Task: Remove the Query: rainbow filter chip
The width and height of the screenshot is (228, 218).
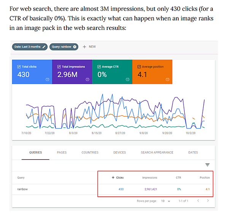Action: coord(75,47)
